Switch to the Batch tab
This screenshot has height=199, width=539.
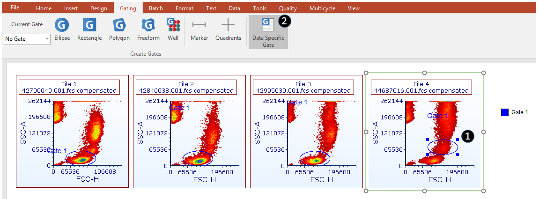click(x=155, y=8)
